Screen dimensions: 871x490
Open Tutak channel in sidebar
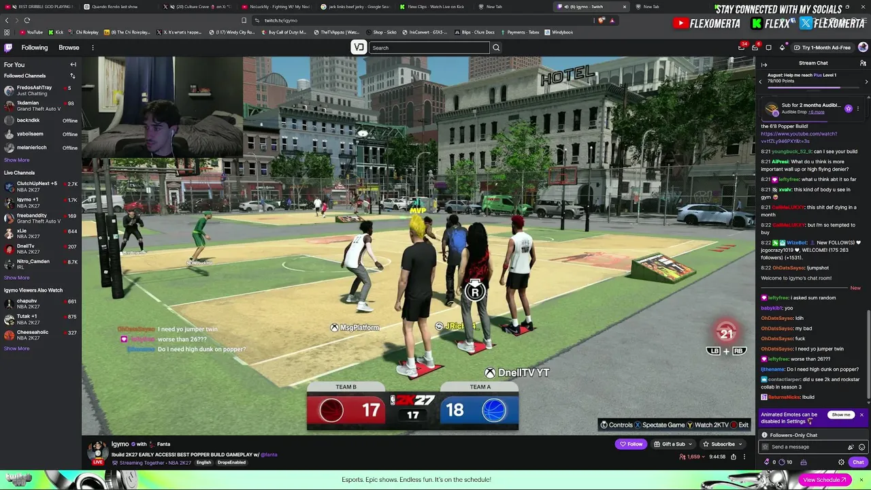click(x=41, y=318)
